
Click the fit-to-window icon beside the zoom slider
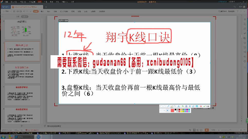pyautogui.click(x=244, y=130)
